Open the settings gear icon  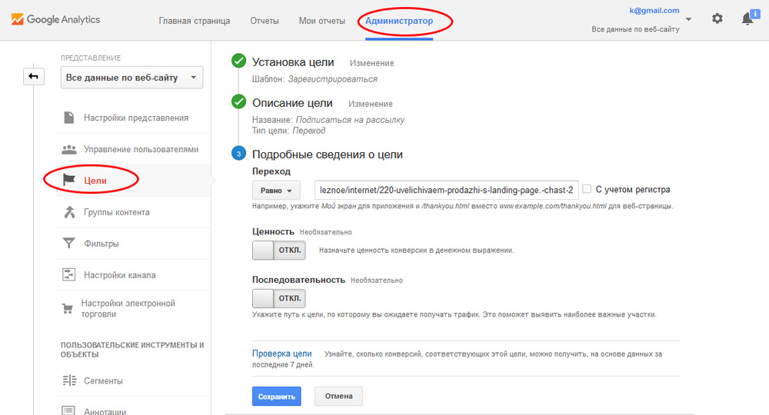pyautogui.click(x=717, y=18)
